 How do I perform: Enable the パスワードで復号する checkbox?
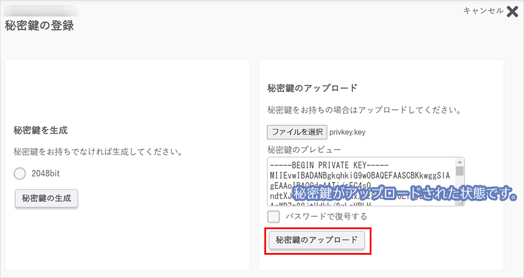[x=274, y=216]
